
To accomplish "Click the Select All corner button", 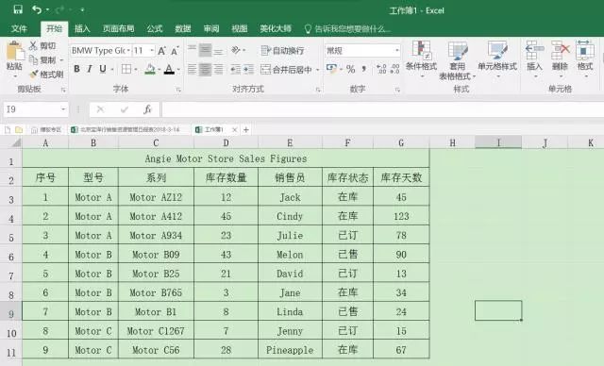I will tap(16, 143).
